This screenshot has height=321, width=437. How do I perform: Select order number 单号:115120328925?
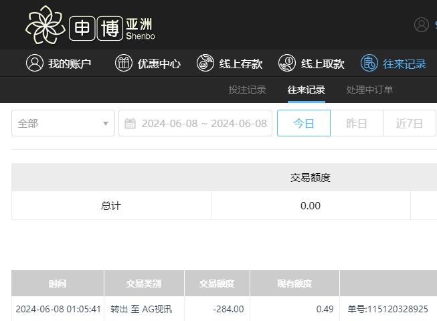tap(387, 309)
